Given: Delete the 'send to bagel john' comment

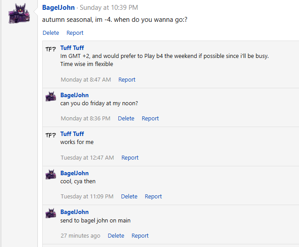Looking at the screenshot, I should point(116,235).
